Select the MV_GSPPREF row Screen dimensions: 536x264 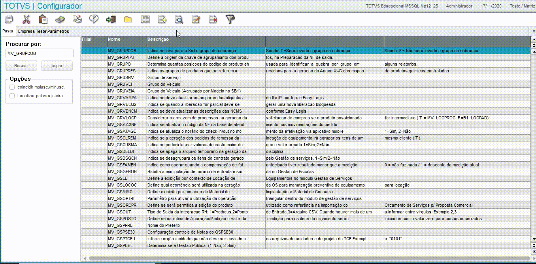point(306,225)
